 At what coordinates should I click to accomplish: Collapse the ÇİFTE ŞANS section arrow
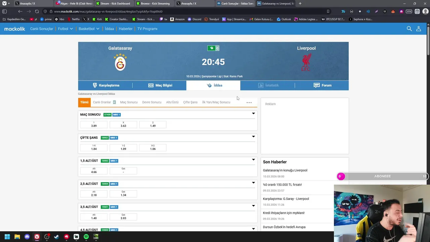point(253,137)
